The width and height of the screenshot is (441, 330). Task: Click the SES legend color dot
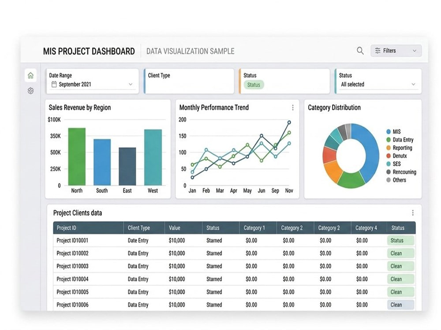tap(389, 164)
